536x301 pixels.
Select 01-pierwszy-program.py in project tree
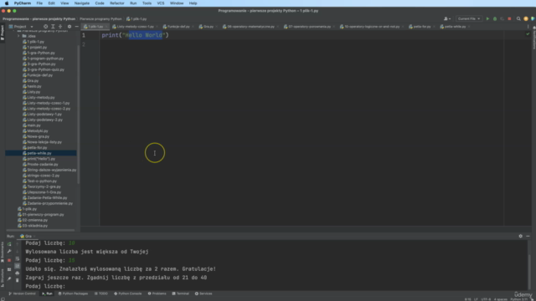[43, 214]
